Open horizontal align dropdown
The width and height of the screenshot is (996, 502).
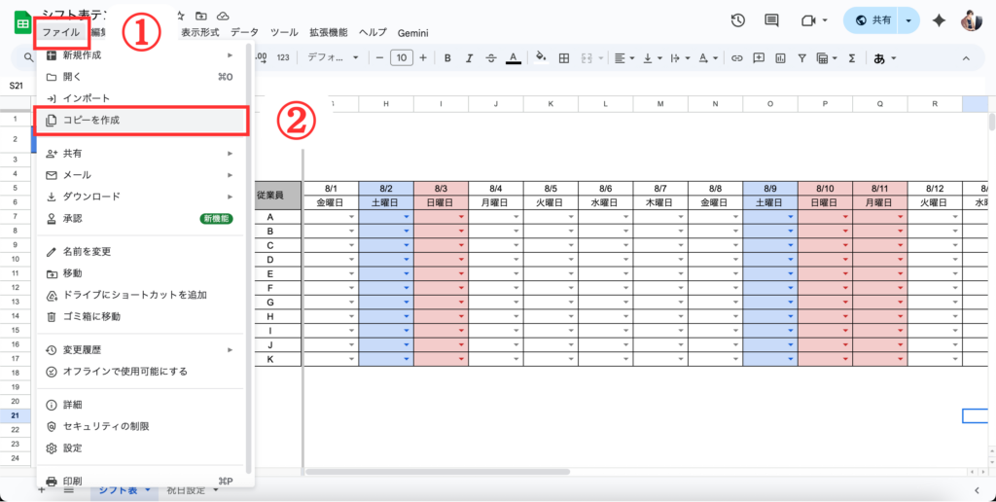625,57
